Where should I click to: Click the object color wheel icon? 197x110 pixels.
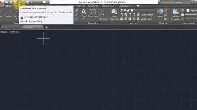click(183, 10)
